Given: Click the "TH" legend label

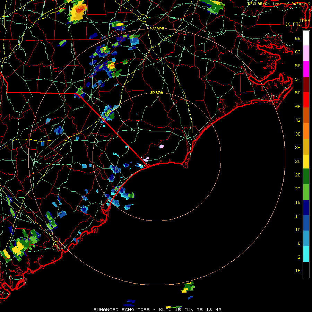Looking at the screenshot, I should [x=298, y=271].
